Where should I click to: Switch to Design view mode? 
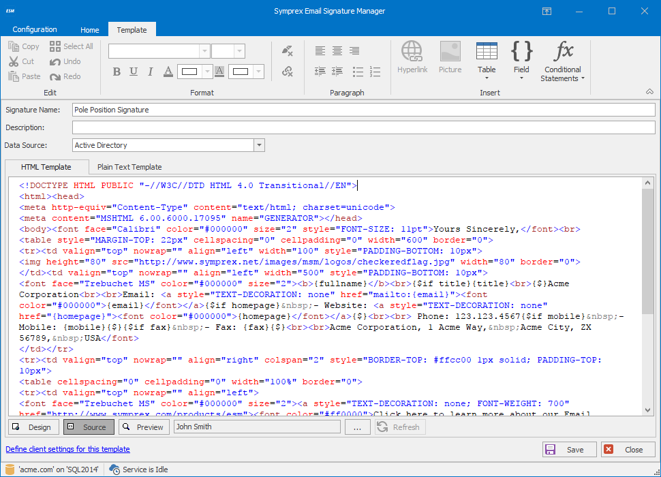click(x=33, y=427)
